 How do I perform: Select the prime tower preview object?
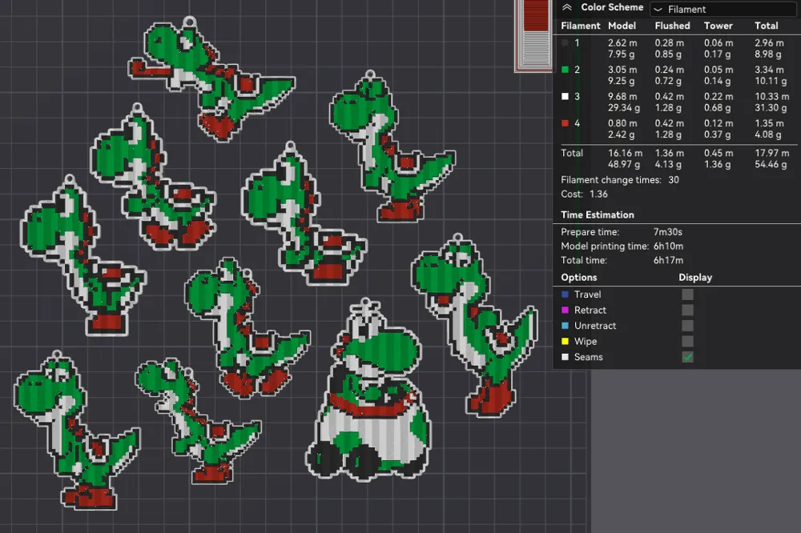click(533, 34)
